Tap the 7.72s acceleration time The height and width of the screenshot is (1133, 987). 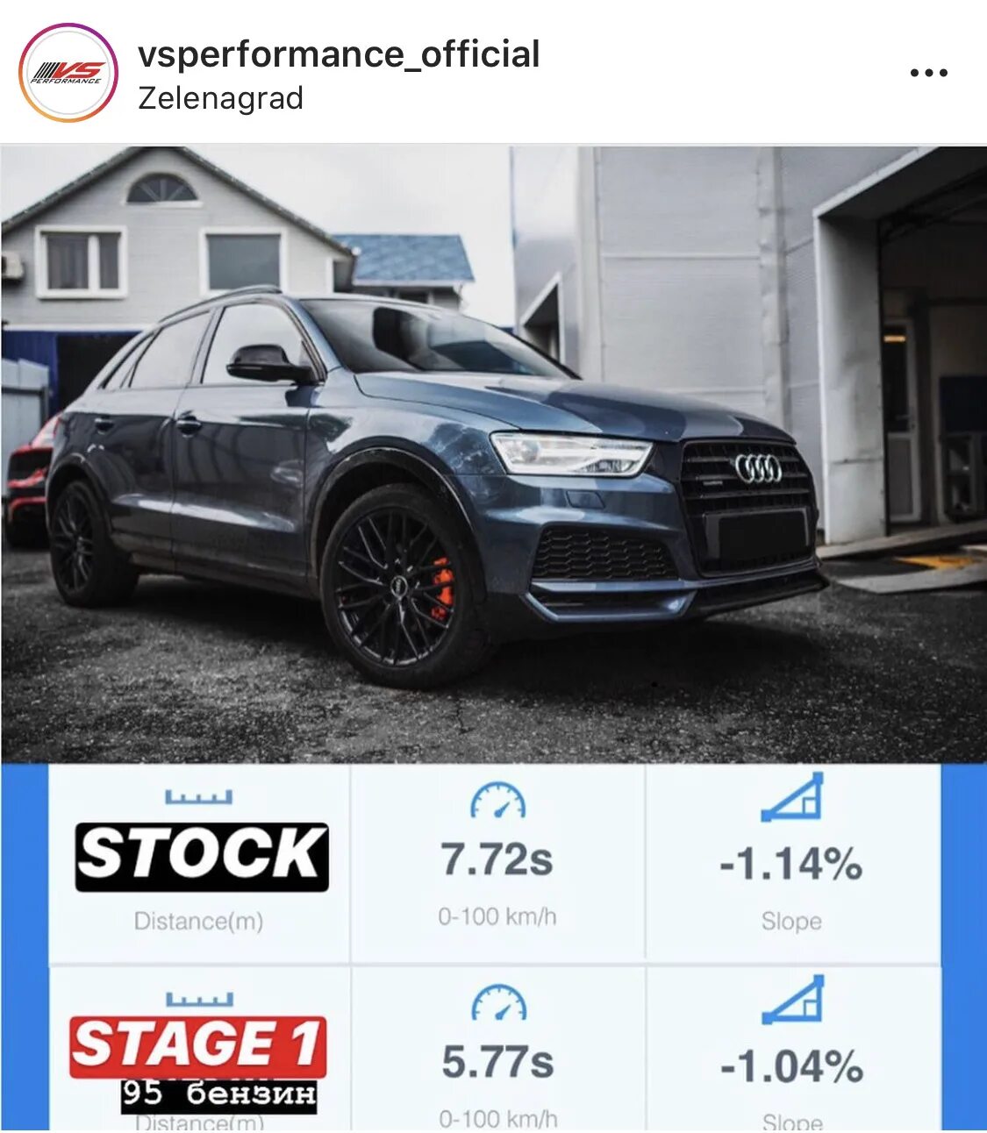click(497, 860)
